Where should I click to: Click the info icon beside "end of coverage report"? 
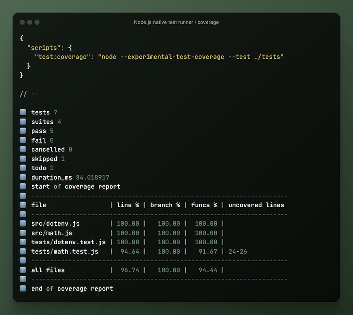pos(23,288)
